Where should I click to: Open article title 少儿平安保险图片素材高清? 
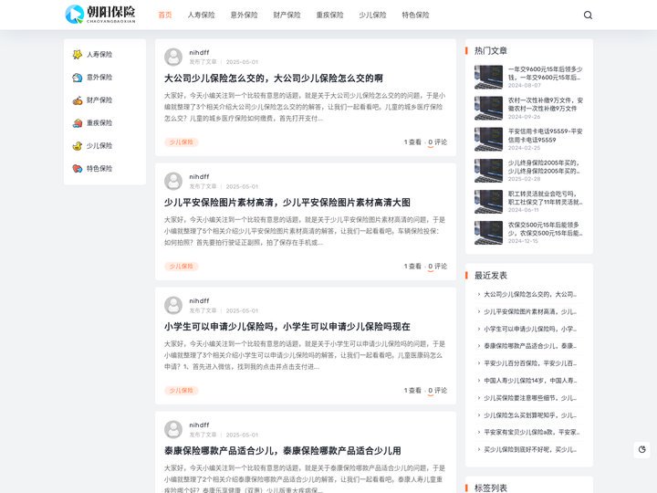(x=287, y=203)
